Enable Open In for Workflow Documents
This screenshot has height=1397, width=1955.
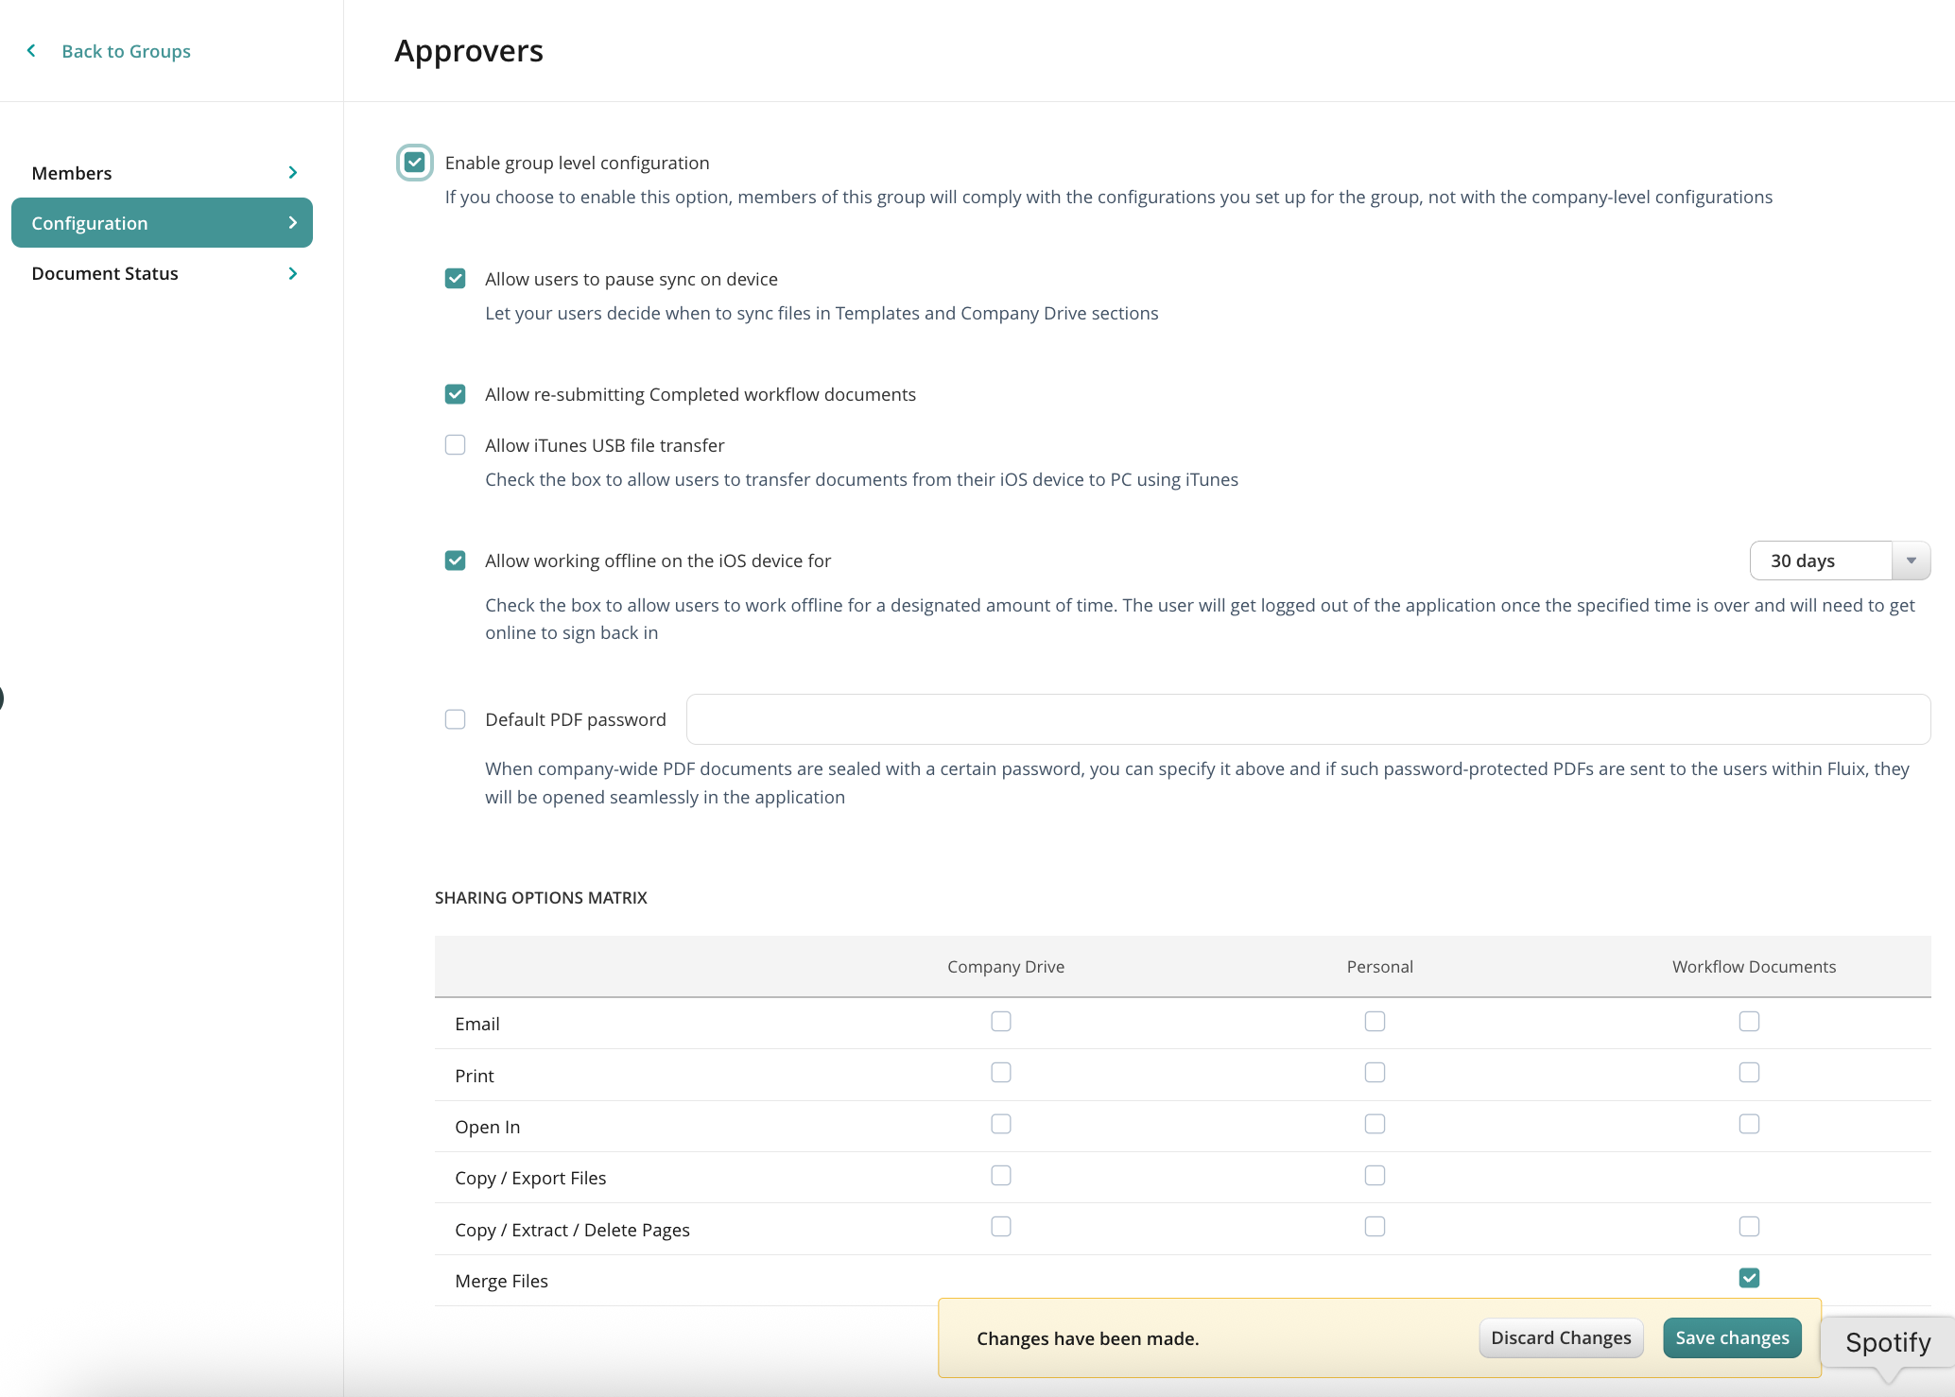[x=1749, y=1124]
